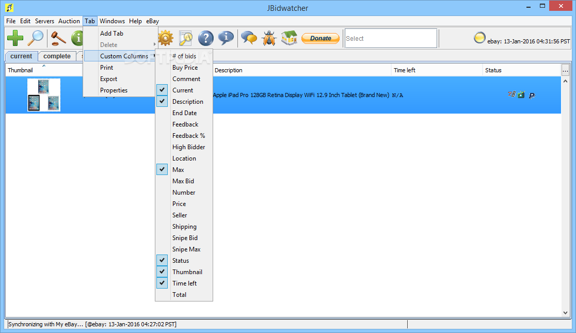This screenshot has height=333, width=576.
Task: Sort by the Time left column header
Action: tap(437, 70)
